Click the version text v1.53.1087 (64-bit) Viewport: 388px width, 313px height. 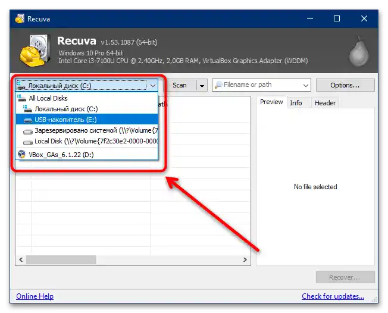[129, 42]
